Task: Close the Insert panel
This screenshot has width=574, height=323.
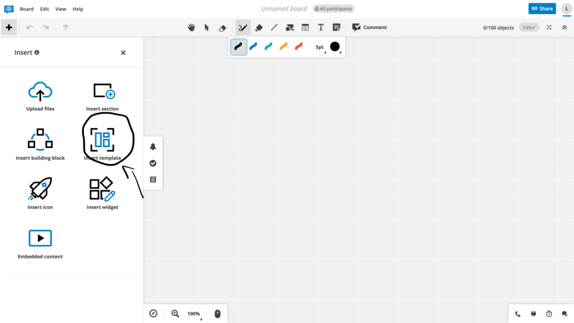Action: (x=123, y=53)
